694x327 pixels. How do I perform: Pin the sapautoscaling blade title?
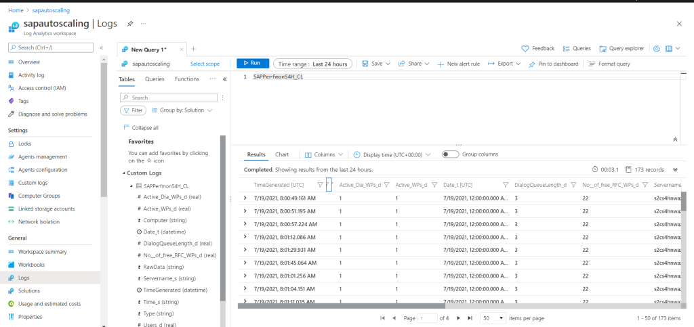click(130, 24)
